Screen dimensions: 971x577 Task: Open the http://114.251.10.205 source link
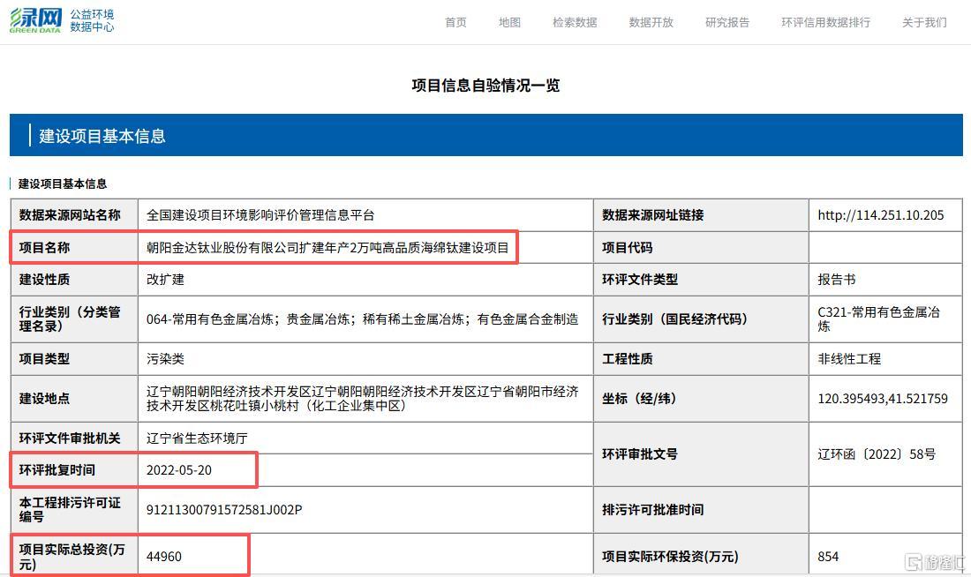(x=881, y=214)
